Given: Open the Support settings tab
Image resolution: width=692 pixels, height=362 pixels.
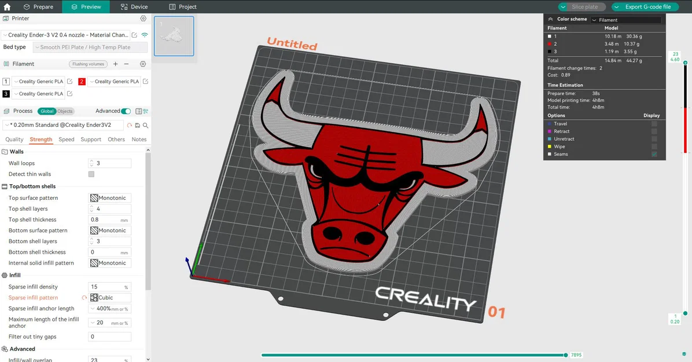Looking at the screenshot, I should 91,139.
